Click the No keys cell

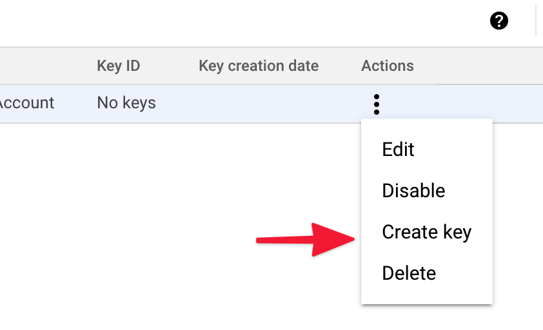click(126, 103)
